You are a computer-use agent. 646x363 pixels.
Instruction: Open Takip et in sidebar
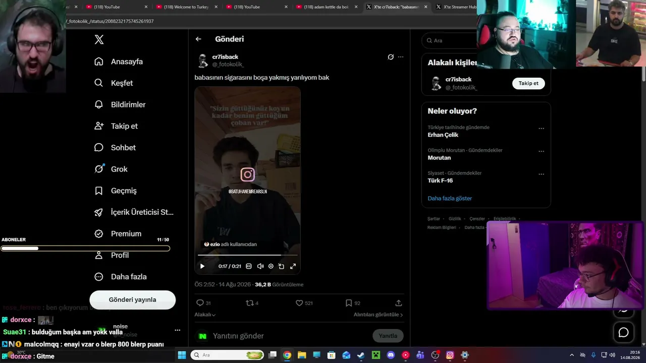point(116,126)
